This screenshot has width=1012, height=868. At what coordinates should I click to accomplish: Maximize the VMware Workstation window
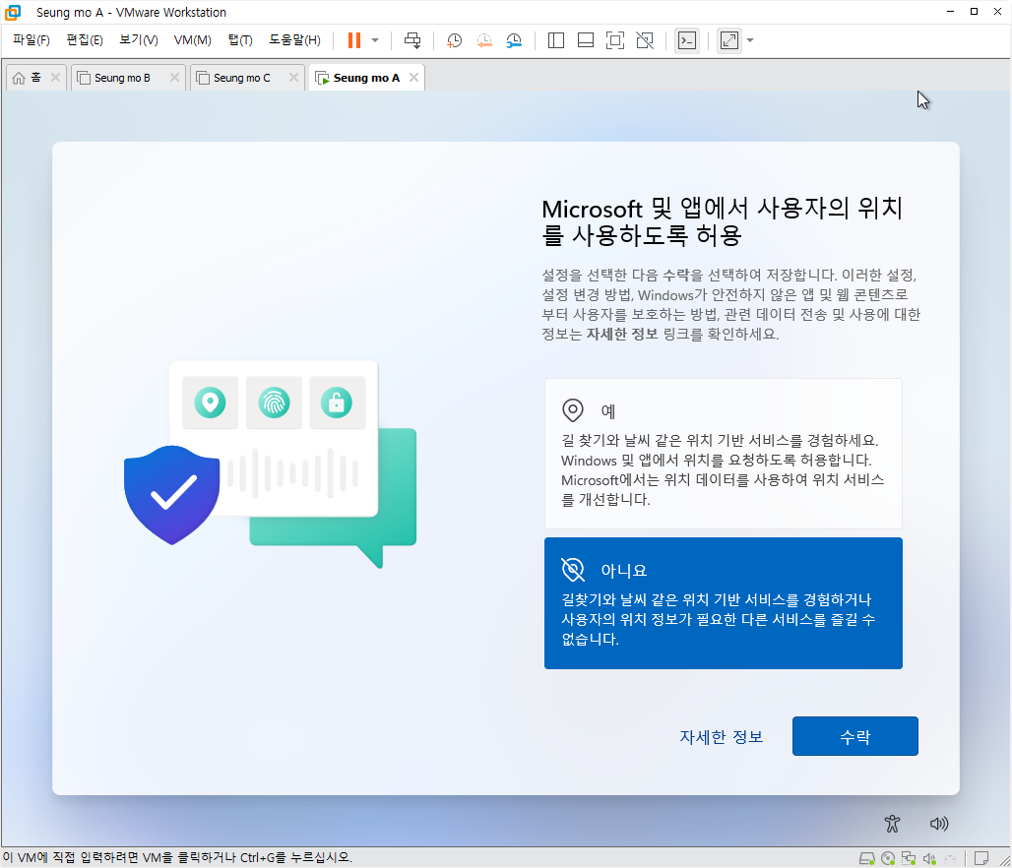[974, 12]
